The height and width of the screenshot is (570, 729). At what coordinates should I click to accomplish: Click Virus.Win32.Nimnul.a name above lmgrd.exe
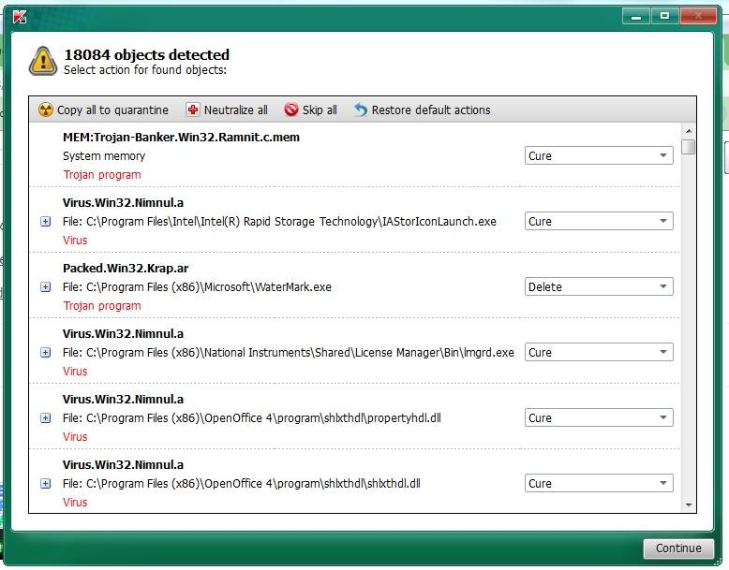click(123, 334)
